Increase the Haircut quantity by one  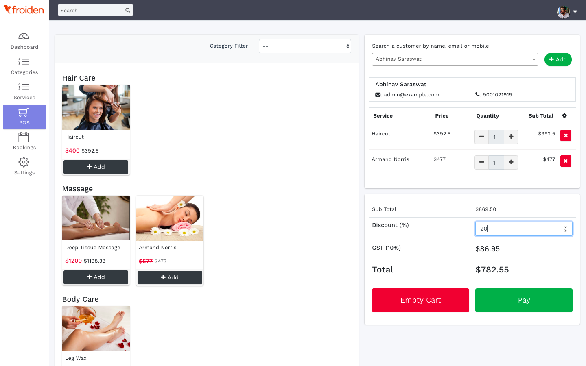click(x=511, y=137)
